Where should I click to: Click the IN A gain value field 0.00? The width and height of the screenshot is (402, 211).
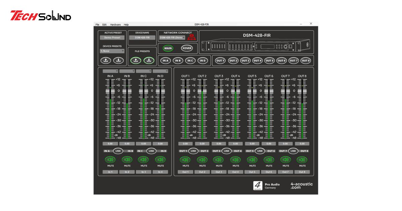pos(110,144)
